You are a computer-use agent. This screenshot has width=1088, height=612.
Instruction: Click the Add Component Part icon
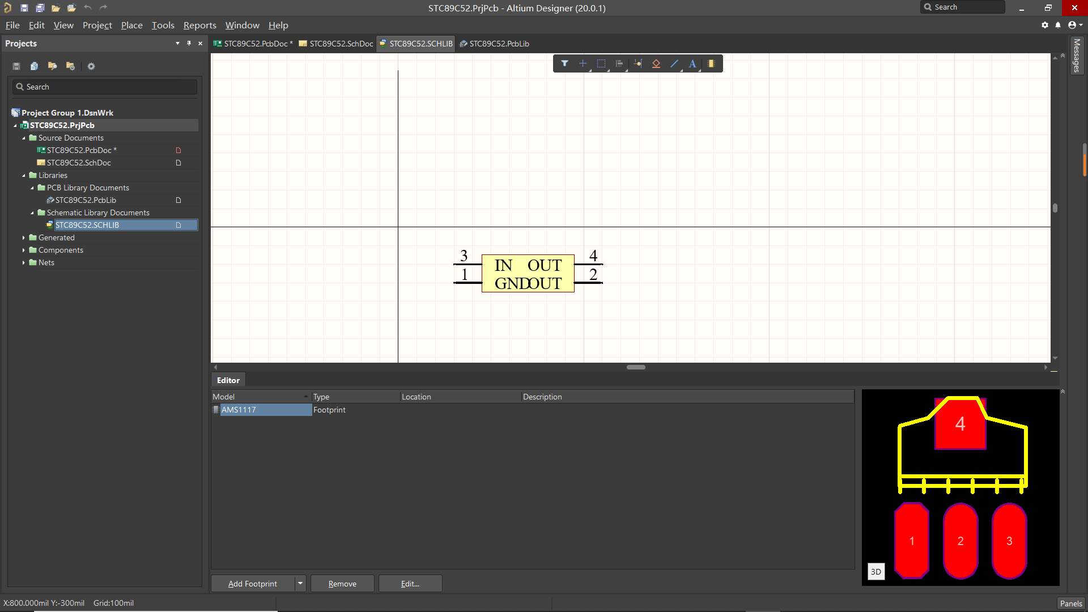[711, 63]
